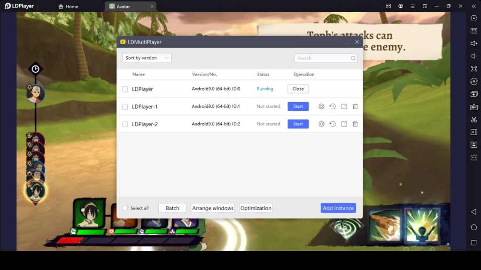Enable the Select all checkbox
This screenshot has height=270, width=481.
tap(125, 208)
